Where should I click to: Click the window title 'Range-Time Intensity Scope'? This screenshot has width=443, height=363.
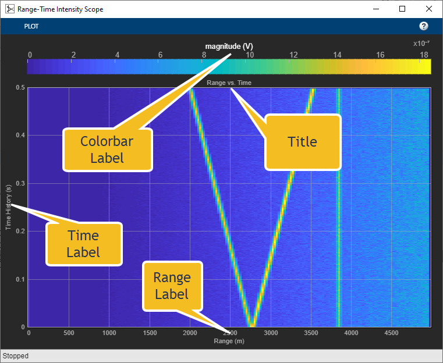[x=60, y=9]
